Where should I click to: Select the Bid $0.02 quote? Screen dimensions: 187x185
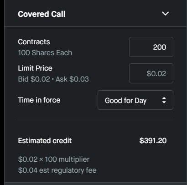click(34, 79)
